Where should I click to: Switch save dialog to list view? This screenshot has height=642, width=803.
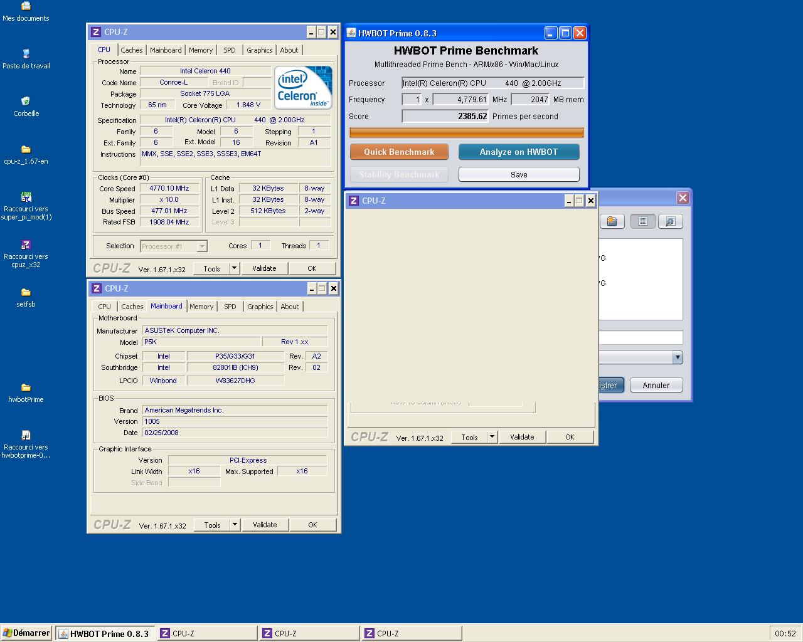coord(643,221)
